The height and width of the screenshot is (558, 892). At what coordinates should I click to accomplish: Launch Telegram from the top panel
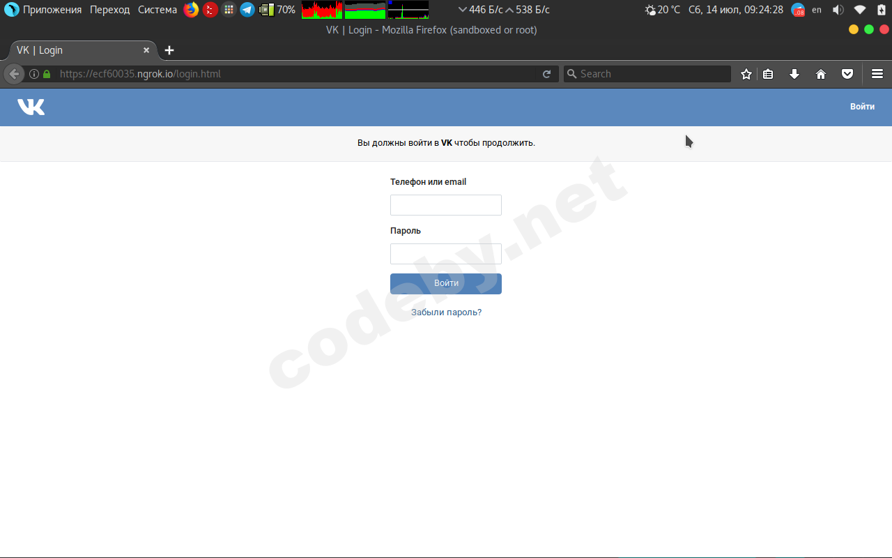coord(247,10)
